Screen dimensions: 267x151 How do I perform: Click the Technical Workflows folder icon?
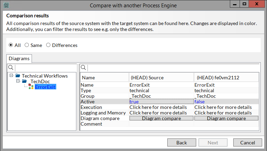tap(18, 75)
